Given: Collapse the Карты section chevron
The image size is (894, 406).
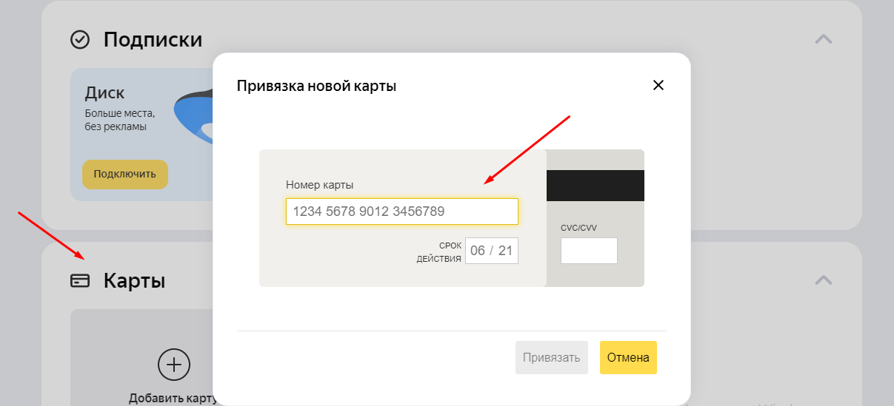Looking at the screenshot, I should point(823,280).
